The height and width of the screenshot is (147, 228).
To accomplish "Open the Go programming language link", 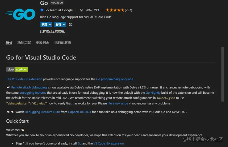I will pos(115,79).
